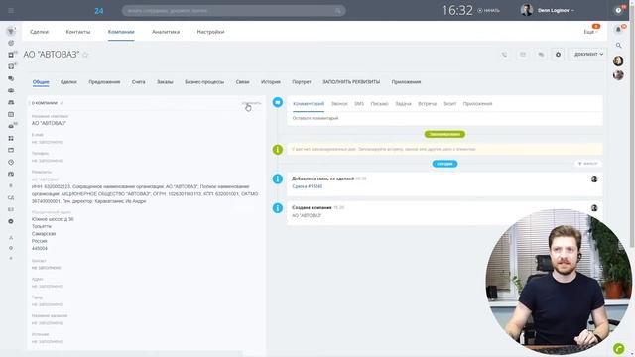Image resolution: width=635 pixels, height=357 pixels.
Task: Expand the Ещё menu in the CRM navigation
Action: click(590, 32)
